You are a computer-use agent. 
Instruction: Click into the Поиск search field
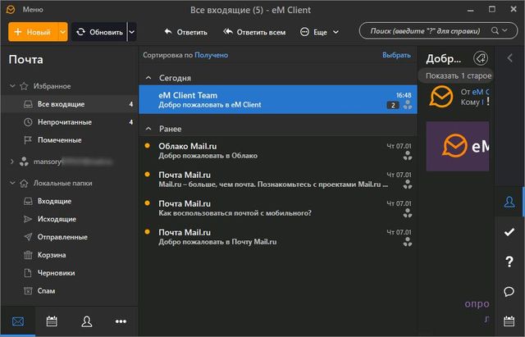pos(427,31)
